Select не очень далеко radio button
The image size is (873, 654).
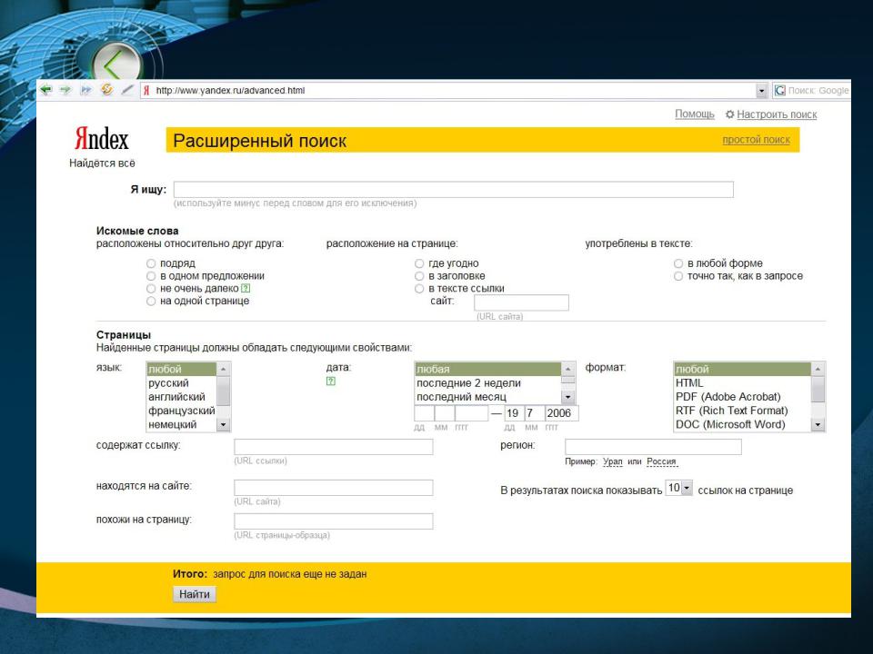pyautogui.click(x=151, y=289)
